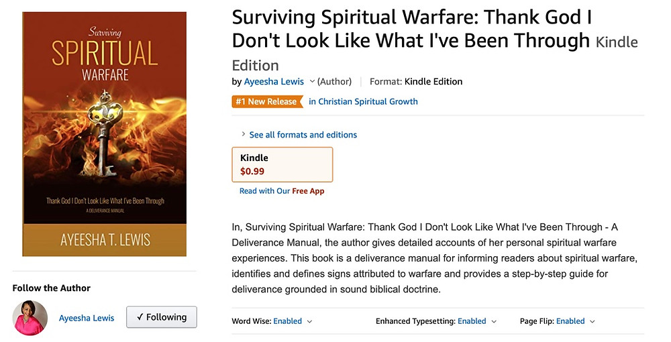Image resolution: width=671 pixels, height=342 pixels.
Task: Click Ayeesha Lewis author link in byline
Action: [x=274, y=81]
